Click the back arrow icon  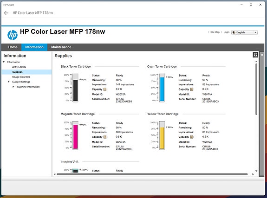(x=6, y=13)
